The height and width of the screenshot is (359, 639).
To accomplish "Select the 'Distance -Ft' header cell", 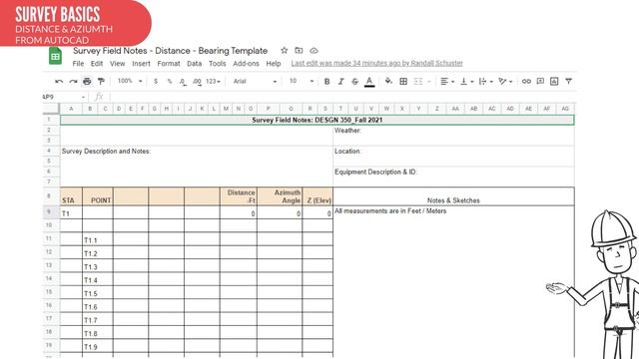I will coord(239,196).
